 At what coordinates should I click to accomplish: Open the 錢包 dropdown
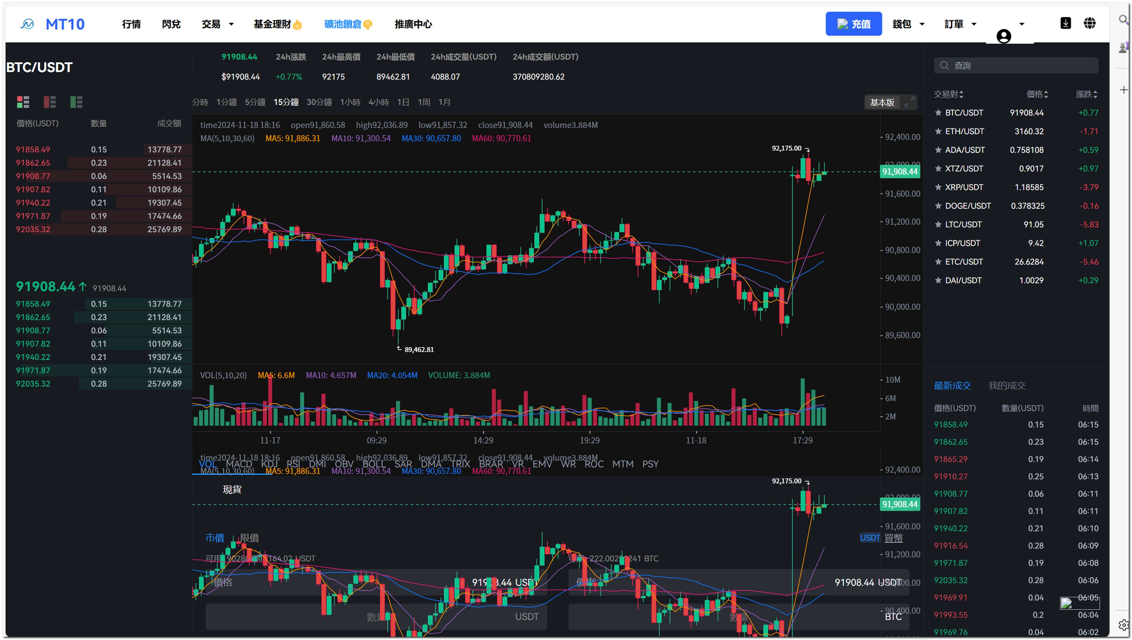coord(908,24)
